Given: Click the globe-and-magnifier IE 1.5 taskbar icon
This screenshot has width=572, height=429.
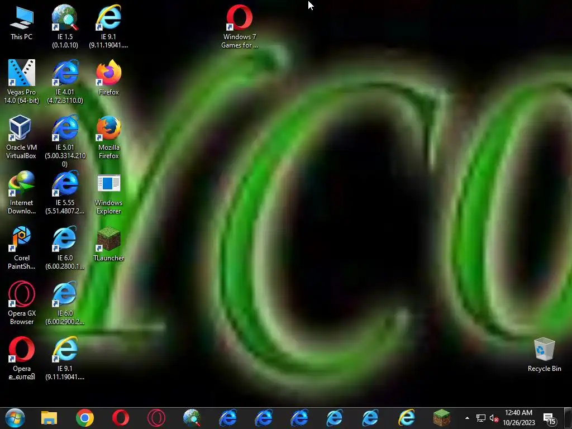Looking at the screenshot, I should pyautogui.click(x=192, y=418).
